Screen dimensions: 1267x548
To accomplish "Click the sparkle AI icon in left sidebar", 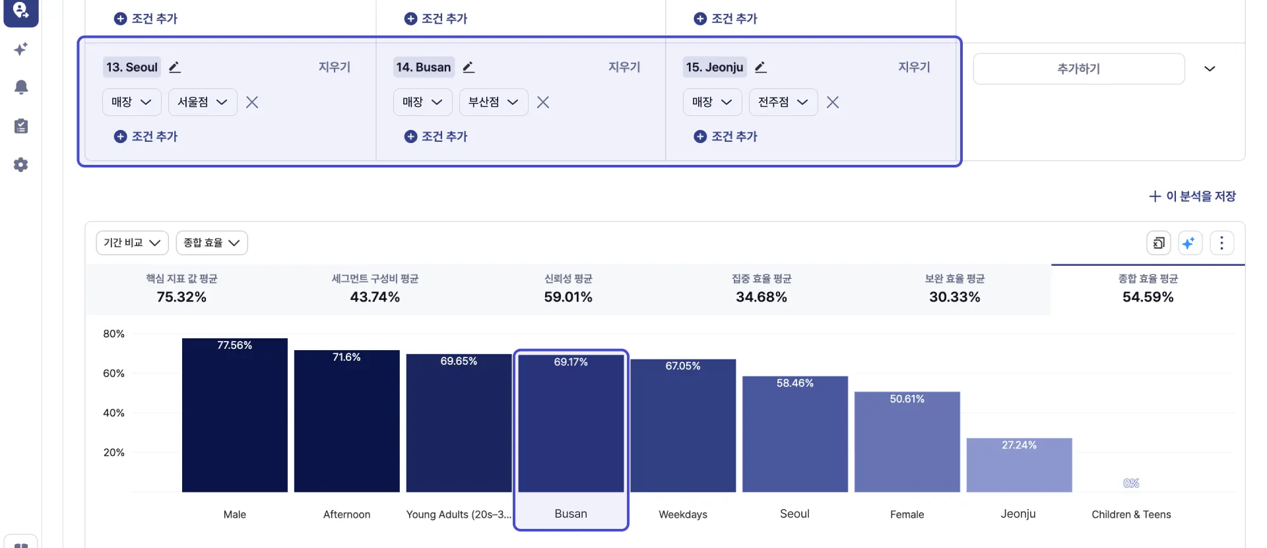I will click(20, 49).
